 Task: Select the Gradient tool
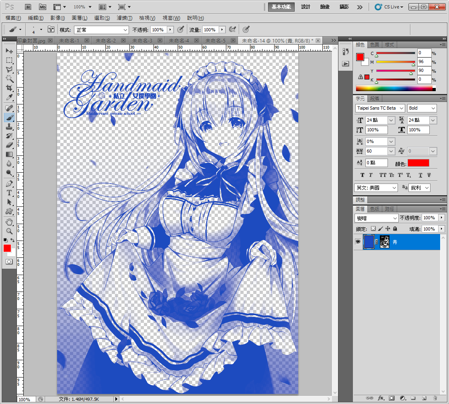click(x=9, y=154)
